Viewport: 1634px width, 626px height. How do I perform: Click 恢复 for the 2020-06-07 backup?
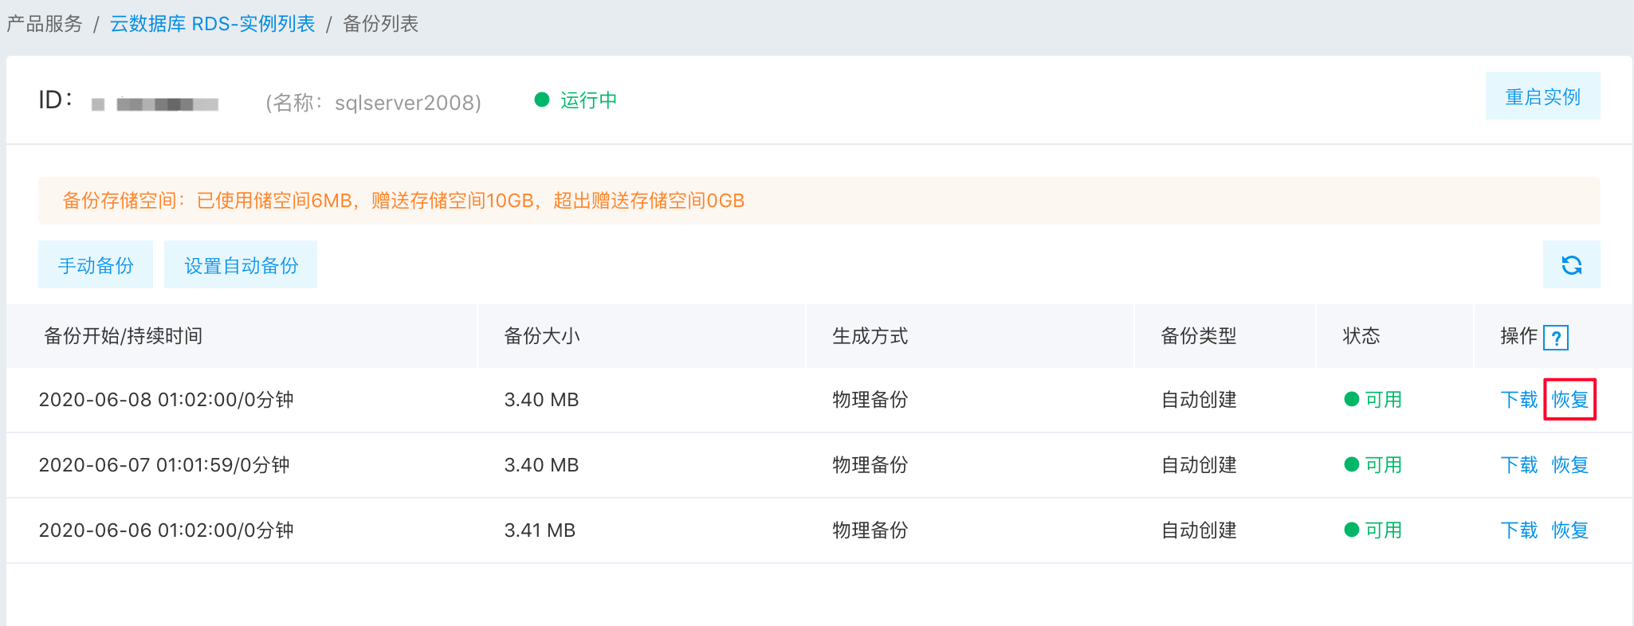pyautogui.click(x=1569, y=464)
